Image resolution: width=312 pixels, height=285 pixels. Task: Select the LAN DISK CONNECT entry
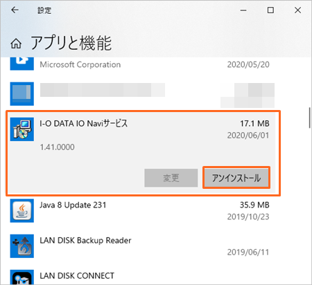77,276
